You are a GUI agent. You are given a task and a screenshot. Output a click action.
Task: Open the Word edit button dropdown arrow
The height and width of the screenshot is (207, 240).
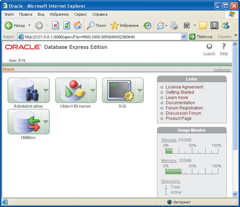point(195,25)
